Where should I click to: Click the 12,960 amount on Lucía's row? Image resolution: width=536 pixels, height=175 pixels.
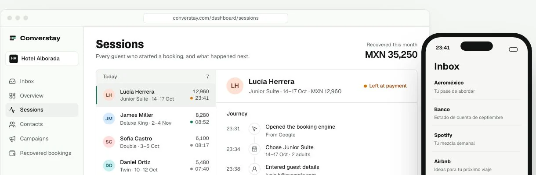tap(201, 91)
